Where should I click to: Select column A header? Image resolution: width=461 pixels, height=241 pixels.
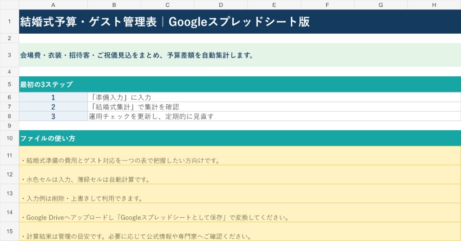53,4
